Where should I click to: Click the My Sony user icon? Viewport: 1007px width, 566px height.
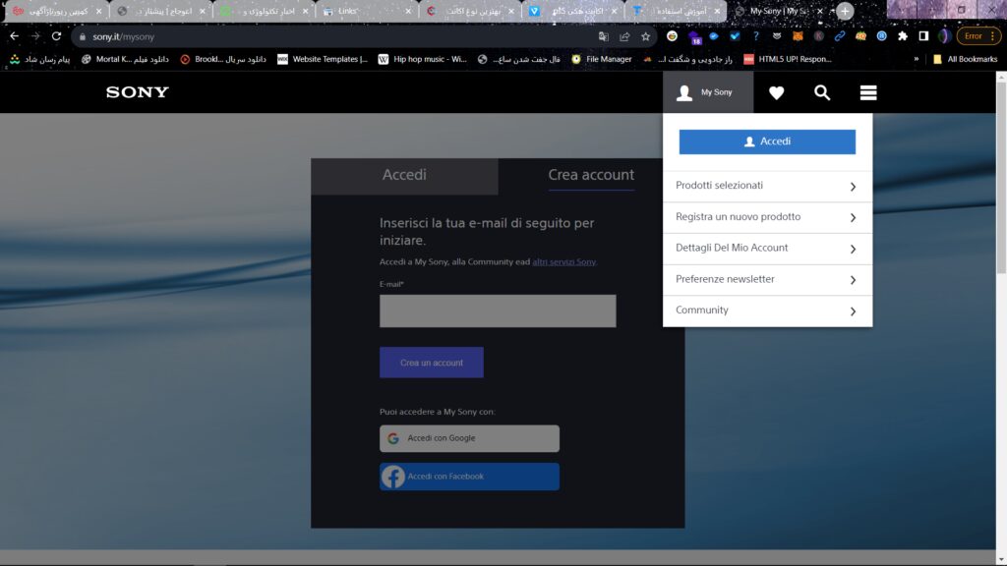[x=684, y=92]
